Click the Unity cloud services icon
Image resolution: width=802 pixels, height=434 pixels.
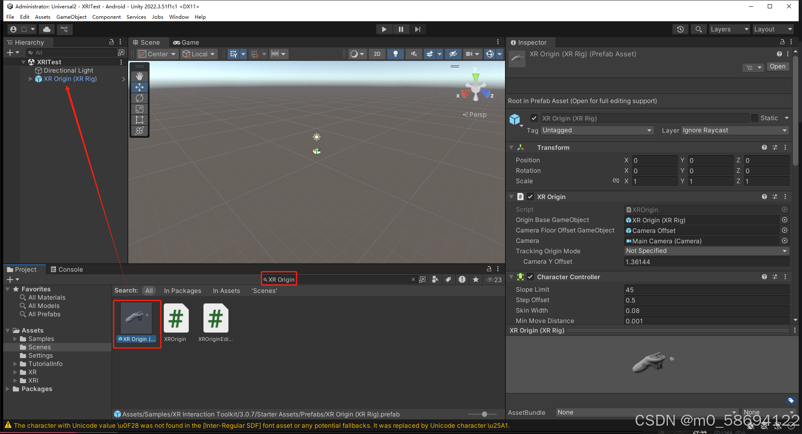click(x=46, y=29)
